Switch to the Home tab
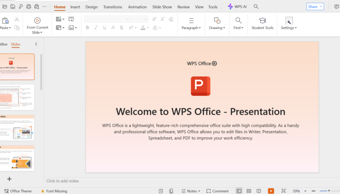The image size is (340, 194). (x=60, y=7)
